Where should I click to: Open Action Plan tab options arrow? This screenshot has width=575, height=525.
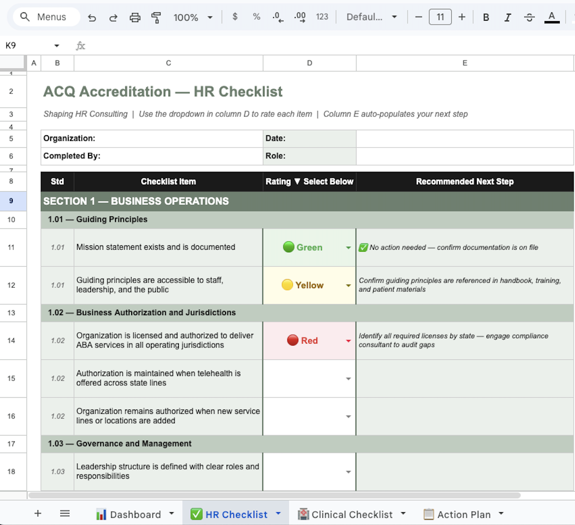point(501,513)
